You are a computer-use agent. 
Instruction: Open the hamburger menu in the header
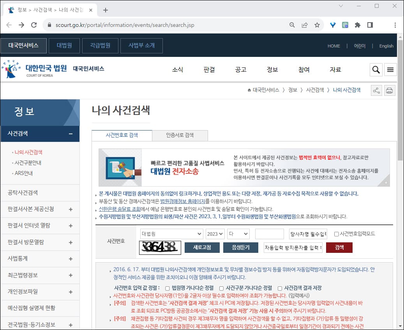click(390, 70)
